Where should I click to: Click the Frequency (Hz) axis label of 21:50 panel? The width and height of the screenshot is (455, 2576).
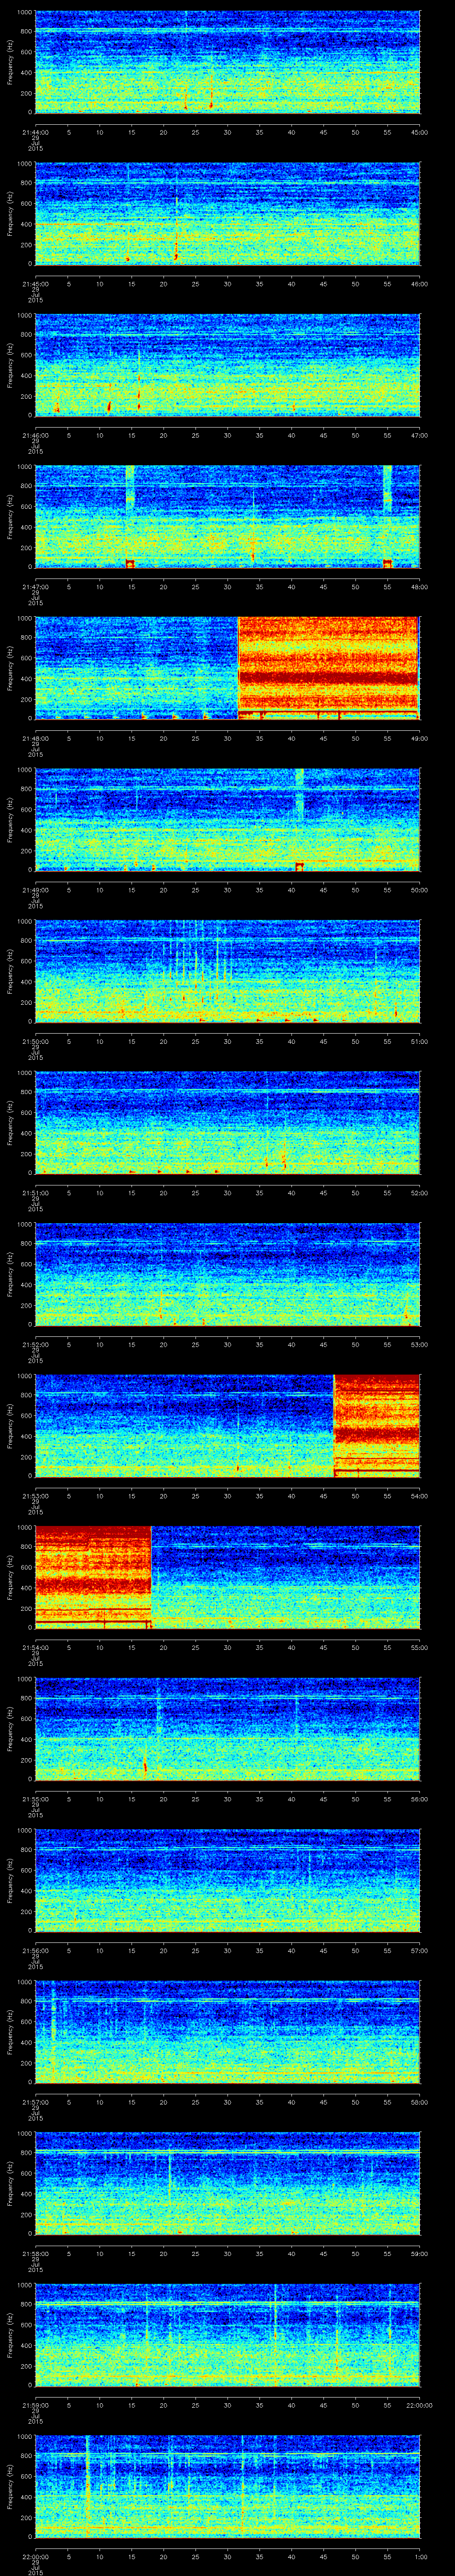click(10, 971)
